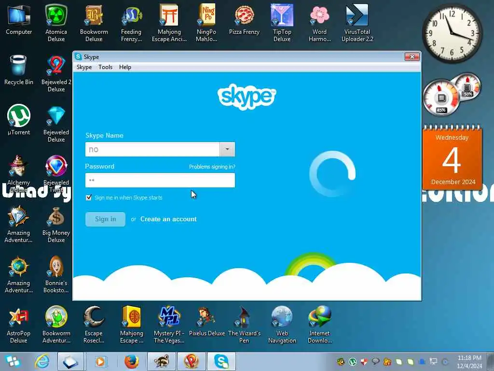Select the Internet Download Manager icon

[319, 325]
